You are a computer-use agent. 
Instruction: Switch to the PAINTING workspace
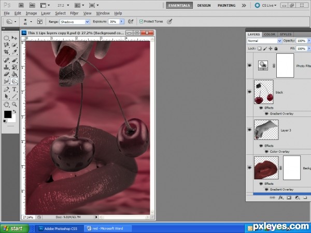(227, 5)
